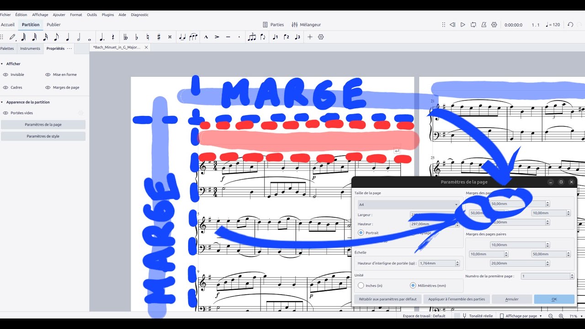
Task: Add a marcato articulation
Action: point(206,37)
